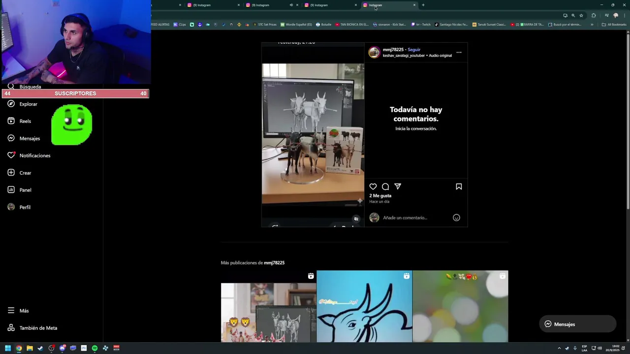Open the Búsqueda search item
Image resolution: width=630 pixels, height=354 pixels.
[25, 87]
